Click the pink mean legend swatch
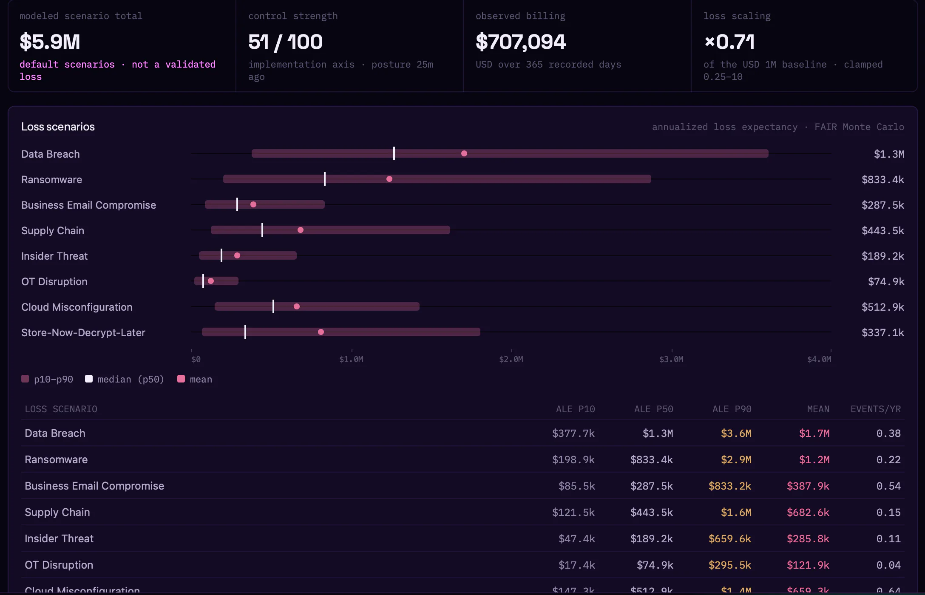This screenshot has height=595, width=925. [x=181, y=379]
